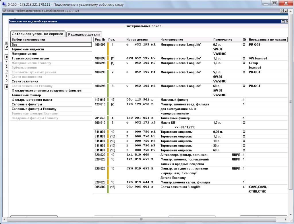Click the 'Наименование' column header

click(172, 40)
